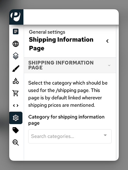Open the category dropdown arrow
Screen dimensions: 128x170
[105, 135]
